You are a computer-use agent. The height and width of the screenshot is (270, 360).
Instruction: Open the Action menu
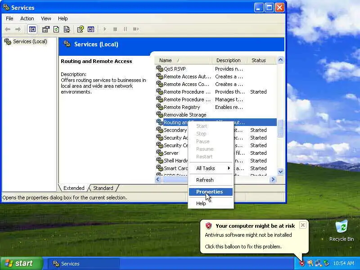tap(27, 18)
